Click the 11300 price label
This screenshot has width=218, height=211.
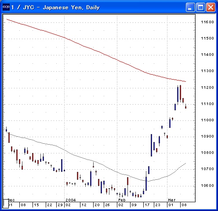(x=207, y=71)
